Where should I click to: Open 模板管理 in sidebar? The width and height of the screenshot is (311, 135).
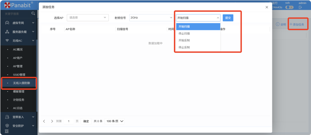click(x=18, y=92)
